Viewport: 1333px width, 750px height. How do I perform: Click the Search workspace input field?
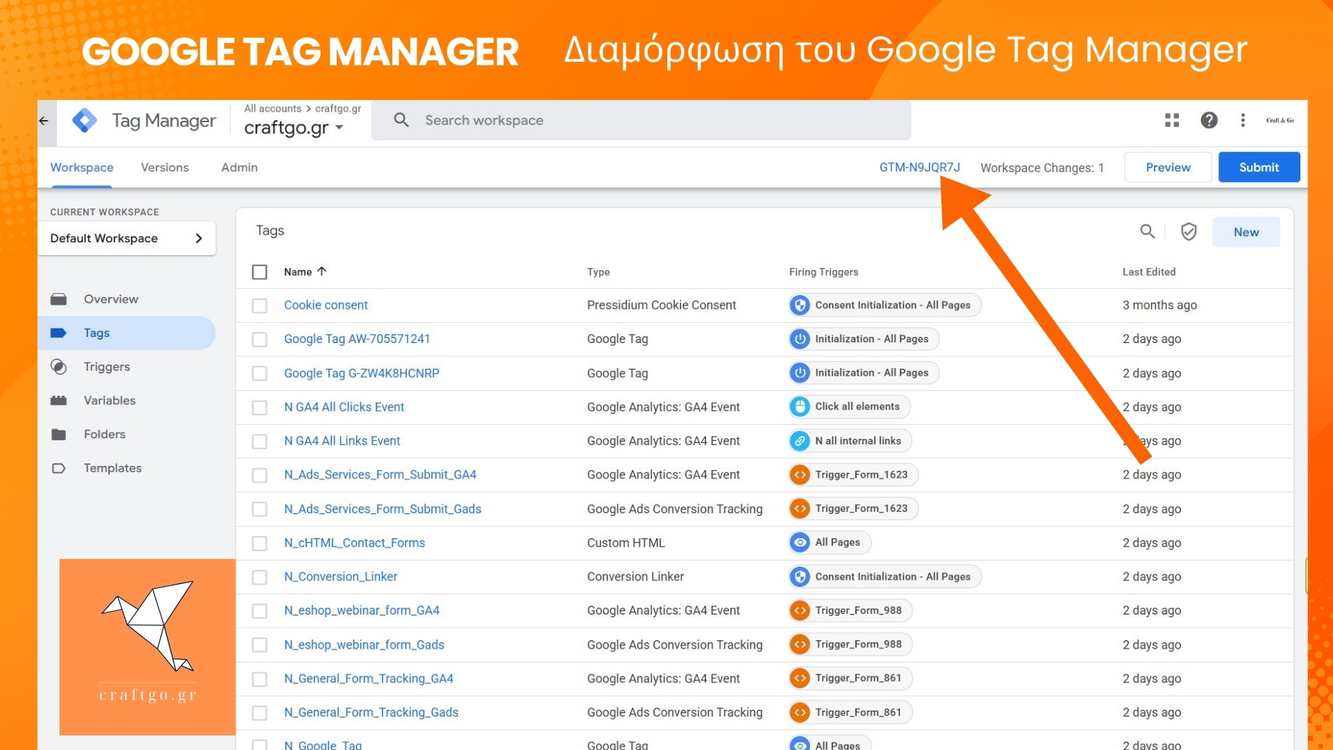(x=642, y=120)
